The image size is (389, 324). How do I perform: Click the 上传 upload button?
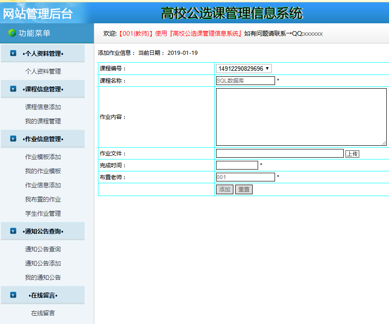352,154
